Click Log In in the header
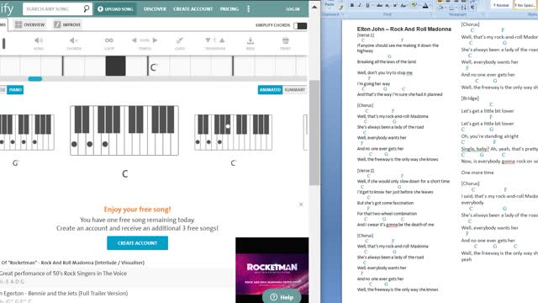 tap(293, 9)
